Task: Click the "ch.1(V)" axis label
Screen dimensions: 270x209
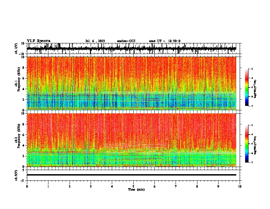Action: (16, 48)
